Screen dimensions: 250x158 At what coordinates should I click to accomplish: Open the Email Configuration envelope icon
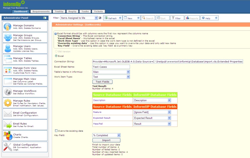tap(8, 114)
